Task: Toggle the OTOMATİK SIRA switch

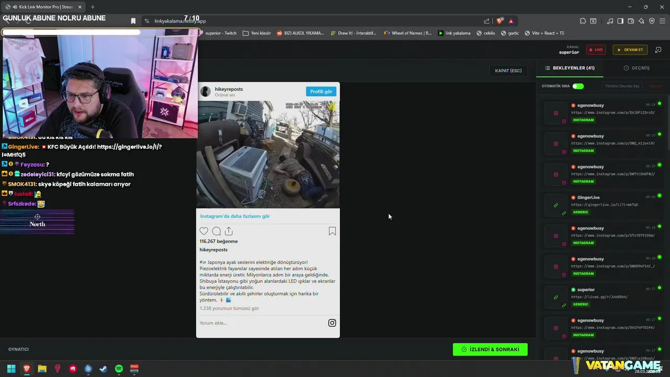Action: tap(578, 86)
